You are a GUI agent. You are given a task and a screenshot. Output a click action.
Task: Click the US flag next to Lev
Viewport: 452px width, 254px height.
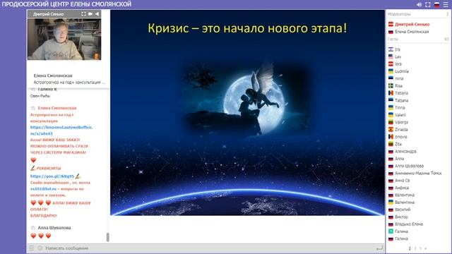391,56
